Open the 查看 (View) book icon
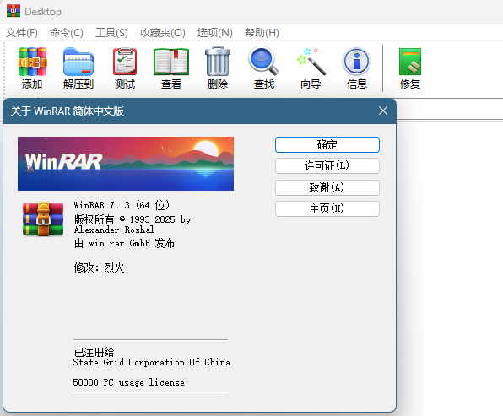This screenshot has height=416, width=503. pyautogui.click(x=171, y=62)
